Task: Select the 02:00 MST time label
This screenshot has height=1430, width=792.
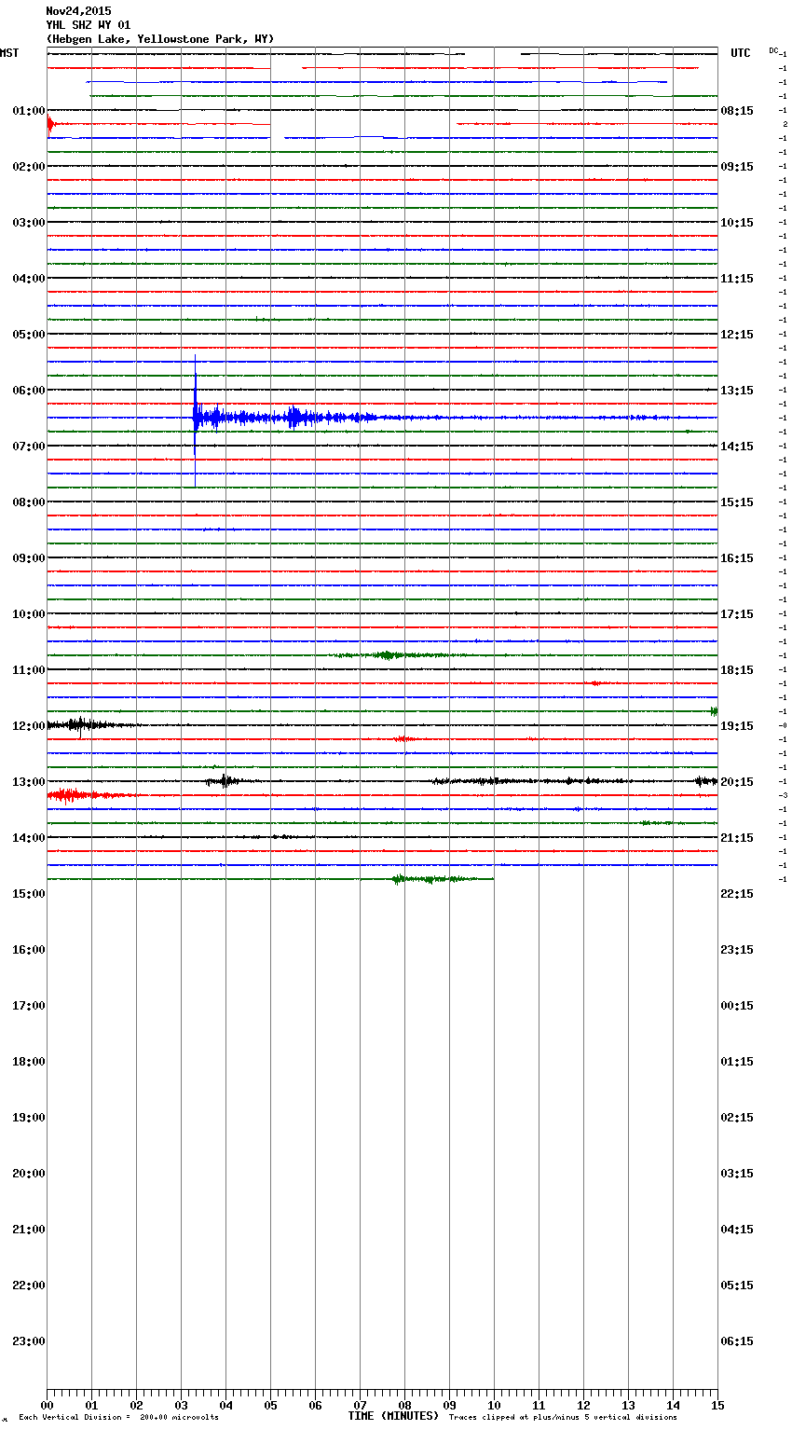Action: [29, 167]
